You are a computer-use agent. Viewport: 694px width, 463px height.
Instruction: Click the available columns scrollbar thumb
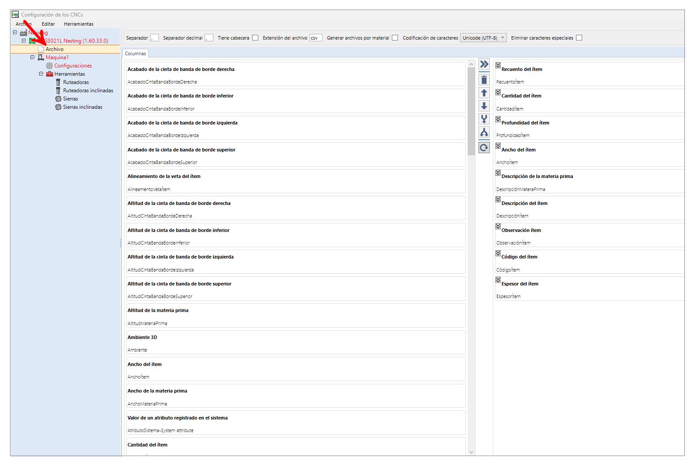(471, 111)
